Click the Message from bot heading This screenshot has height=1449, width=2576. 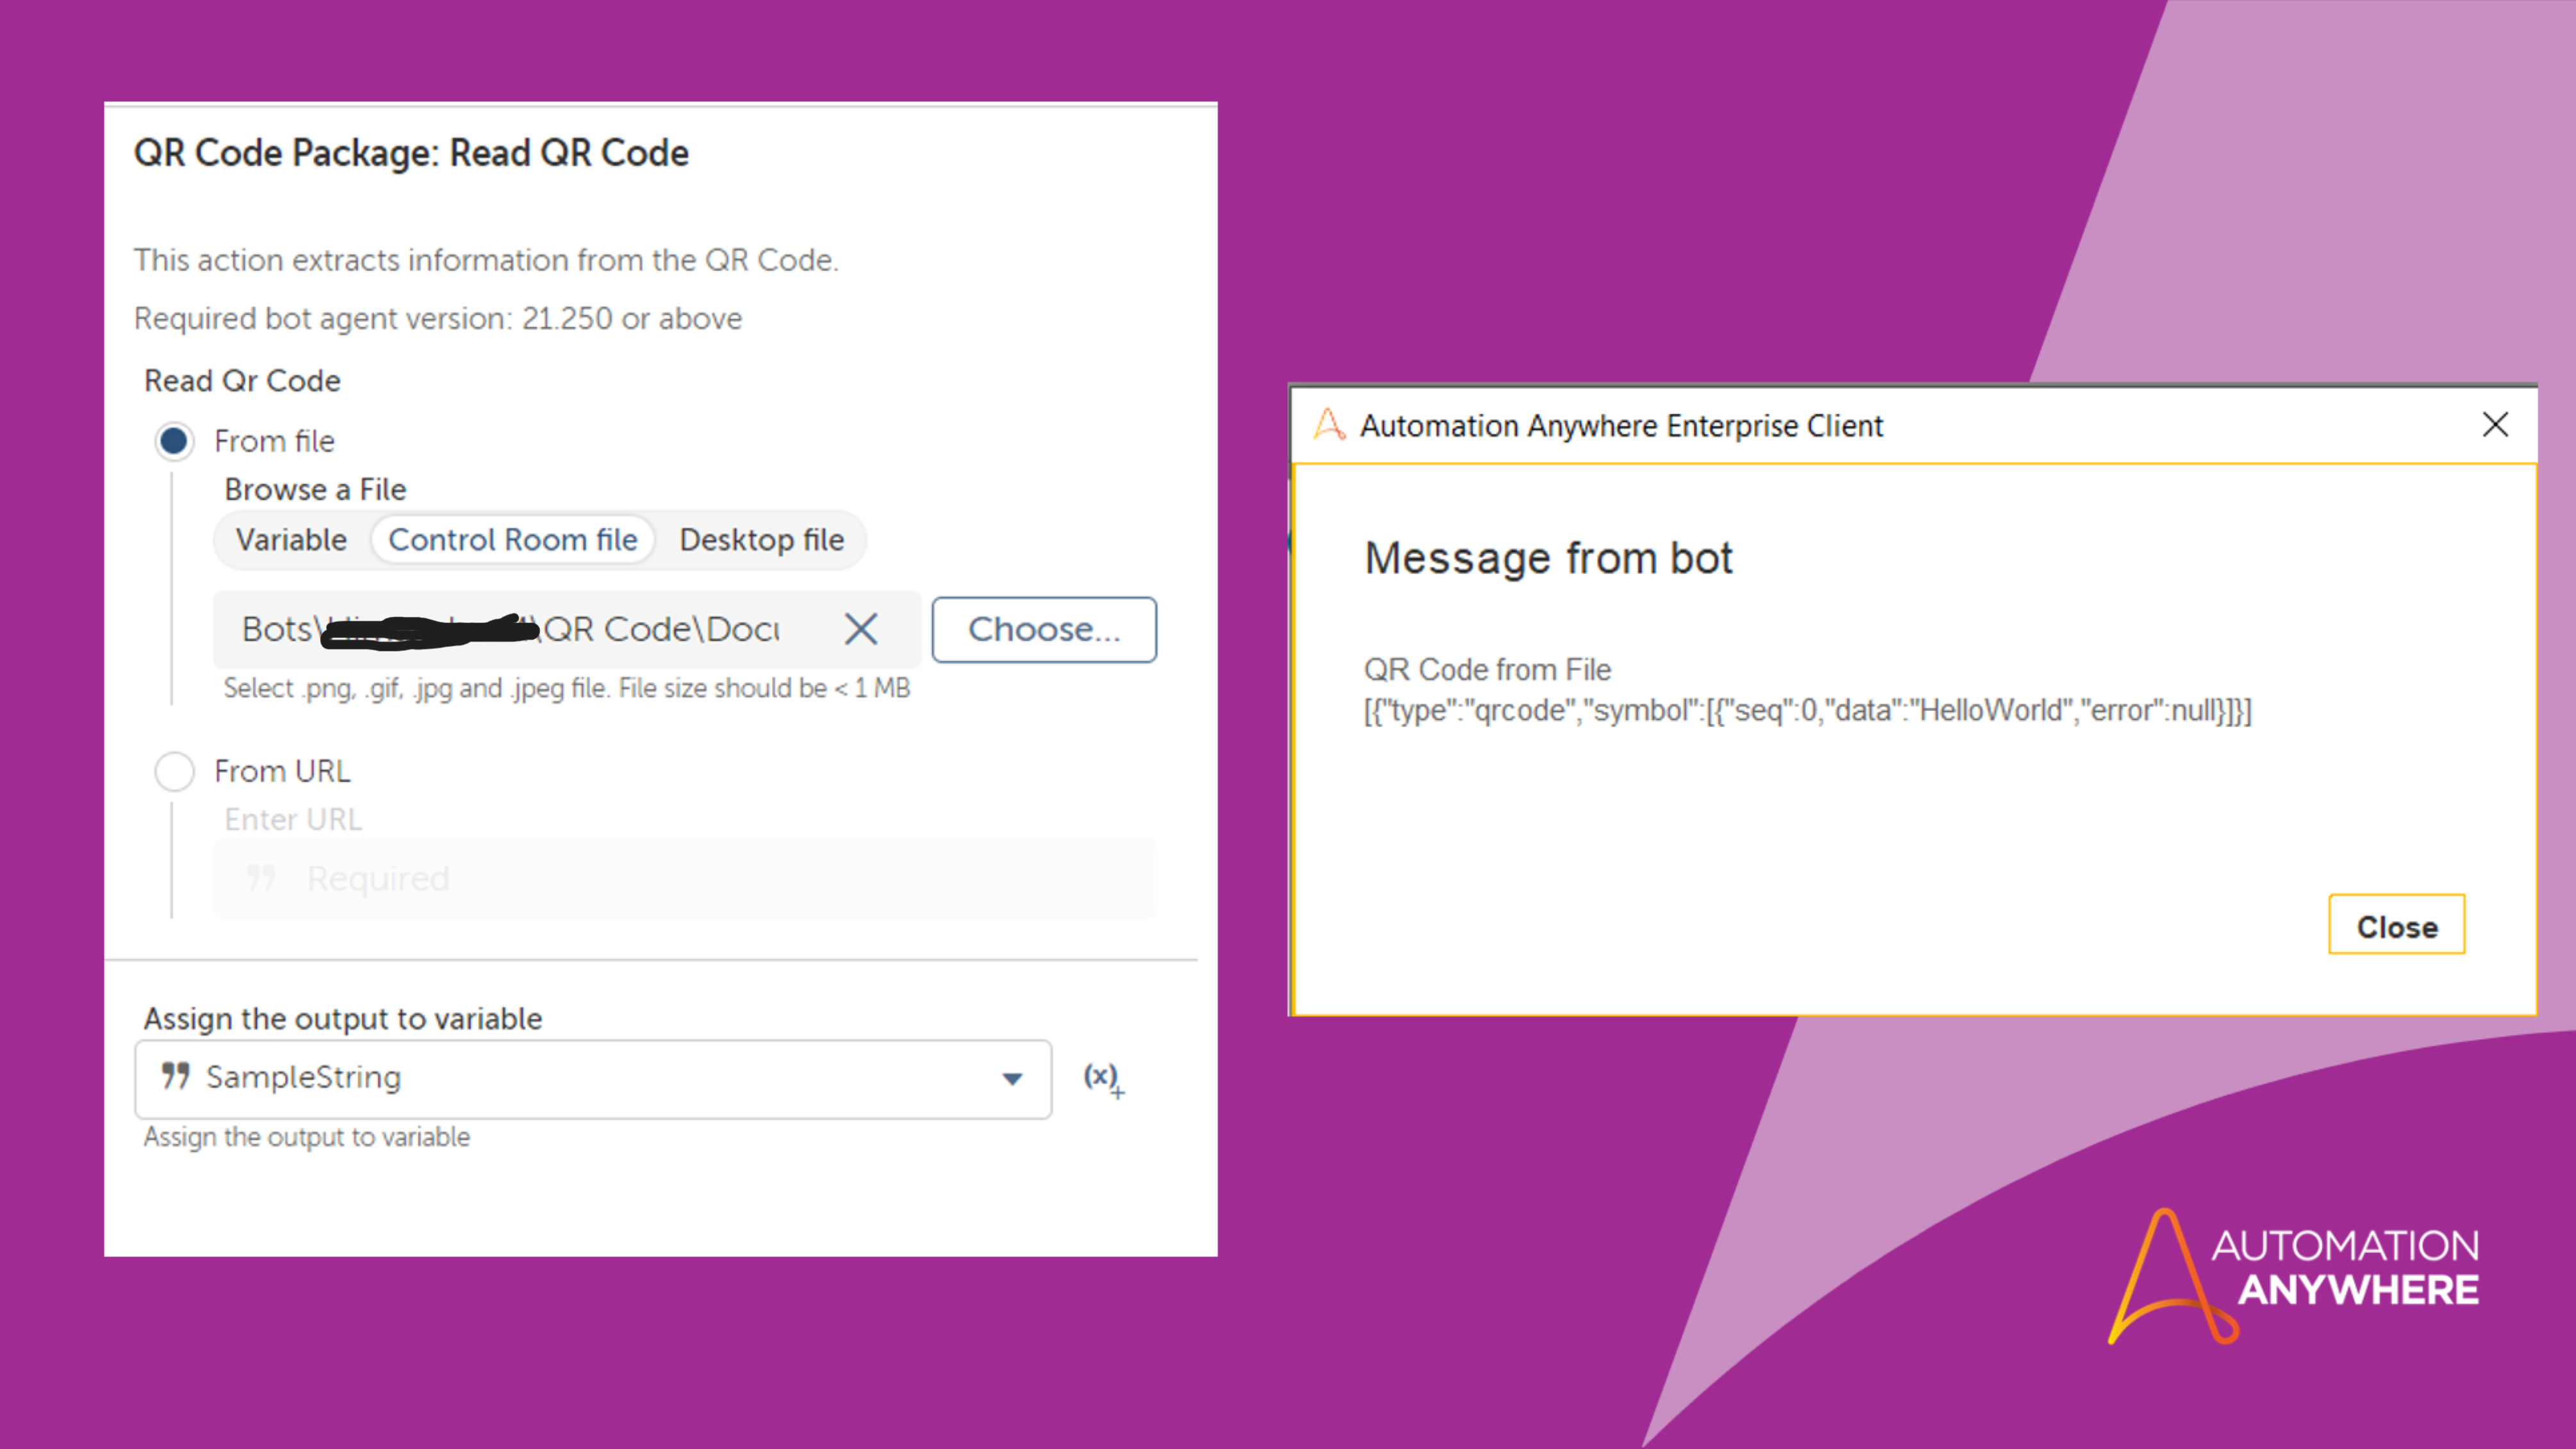(x=1548, y=558)
